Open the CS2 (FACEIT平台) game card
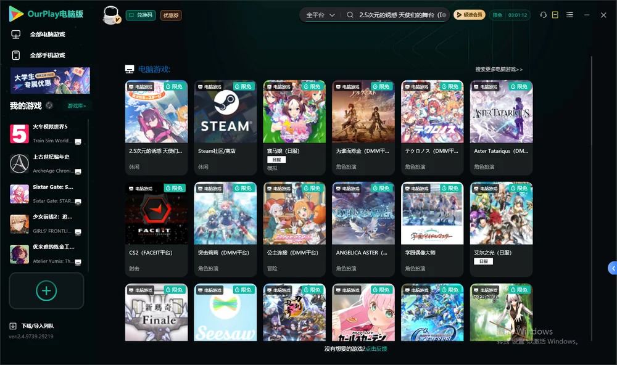This screenshot has width=617, height=365. tap(156, 229)
